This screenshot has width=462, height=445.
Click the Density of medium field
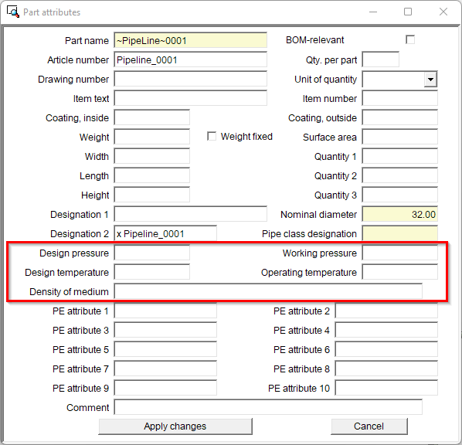click(x=268, y=291)
